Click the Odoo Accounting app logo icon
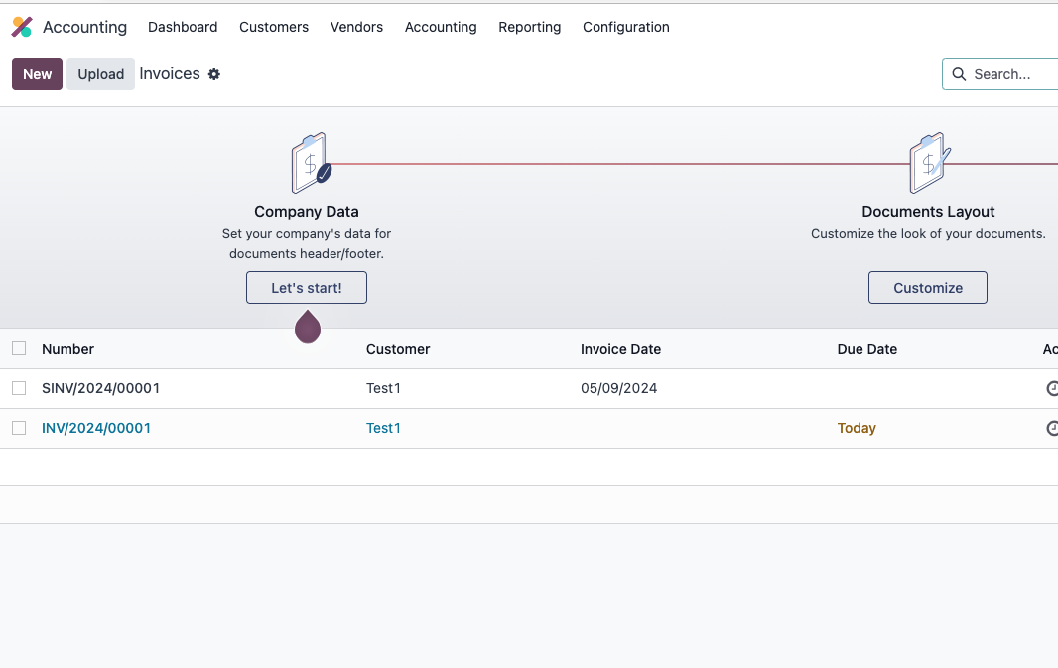This screenshot has height=668, width=1058. click(x=22, y=27)
